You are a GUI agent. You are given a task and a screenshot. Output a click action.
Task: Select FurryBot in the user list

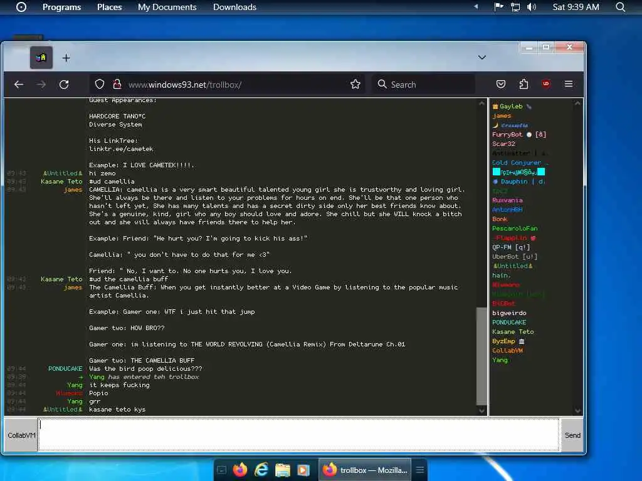click(518, 135)
